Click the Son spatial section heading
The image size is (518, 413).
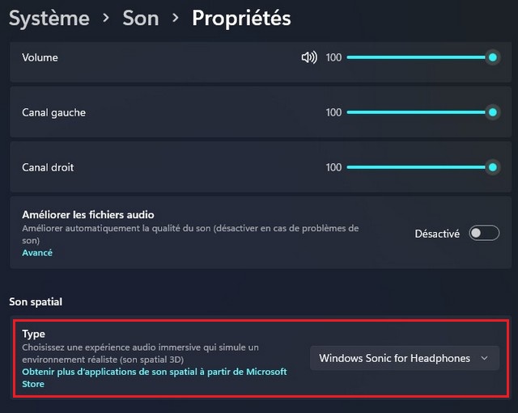point(36,301)
